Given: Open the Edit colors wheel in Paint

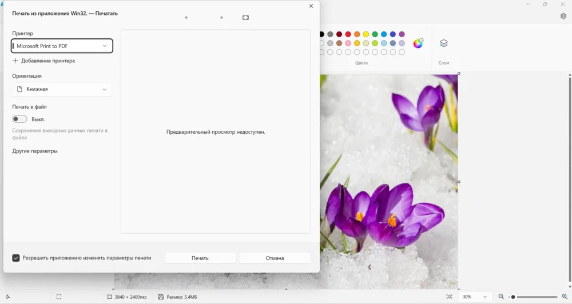Looking at the screenshot, I should (x=418, y=43).
